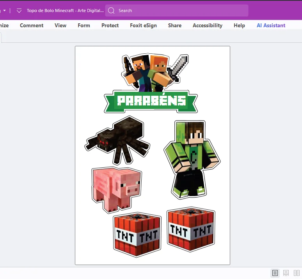Click the document title Topo de Bolo Minecraft
This screenshot has width=302, height=279.
tap(65, 11)
